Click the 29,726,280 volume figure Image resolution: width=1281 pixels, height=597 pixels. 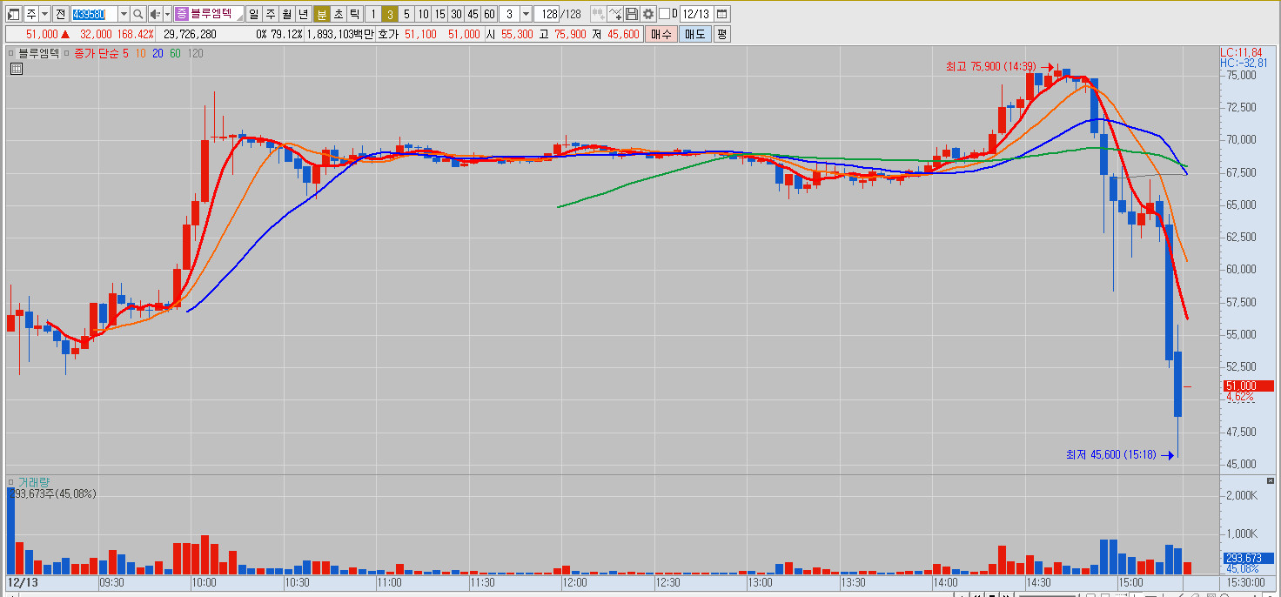click(190, 34)
